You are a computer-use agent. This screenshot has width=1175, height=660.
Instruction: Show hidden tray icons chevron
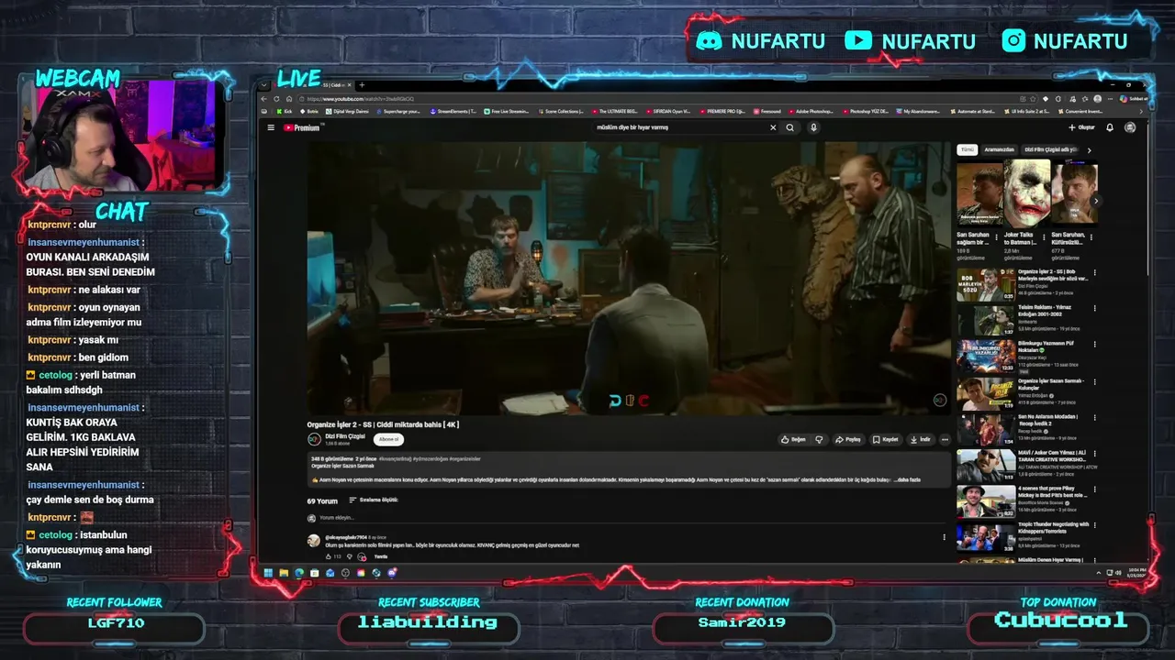(1099, 573)
